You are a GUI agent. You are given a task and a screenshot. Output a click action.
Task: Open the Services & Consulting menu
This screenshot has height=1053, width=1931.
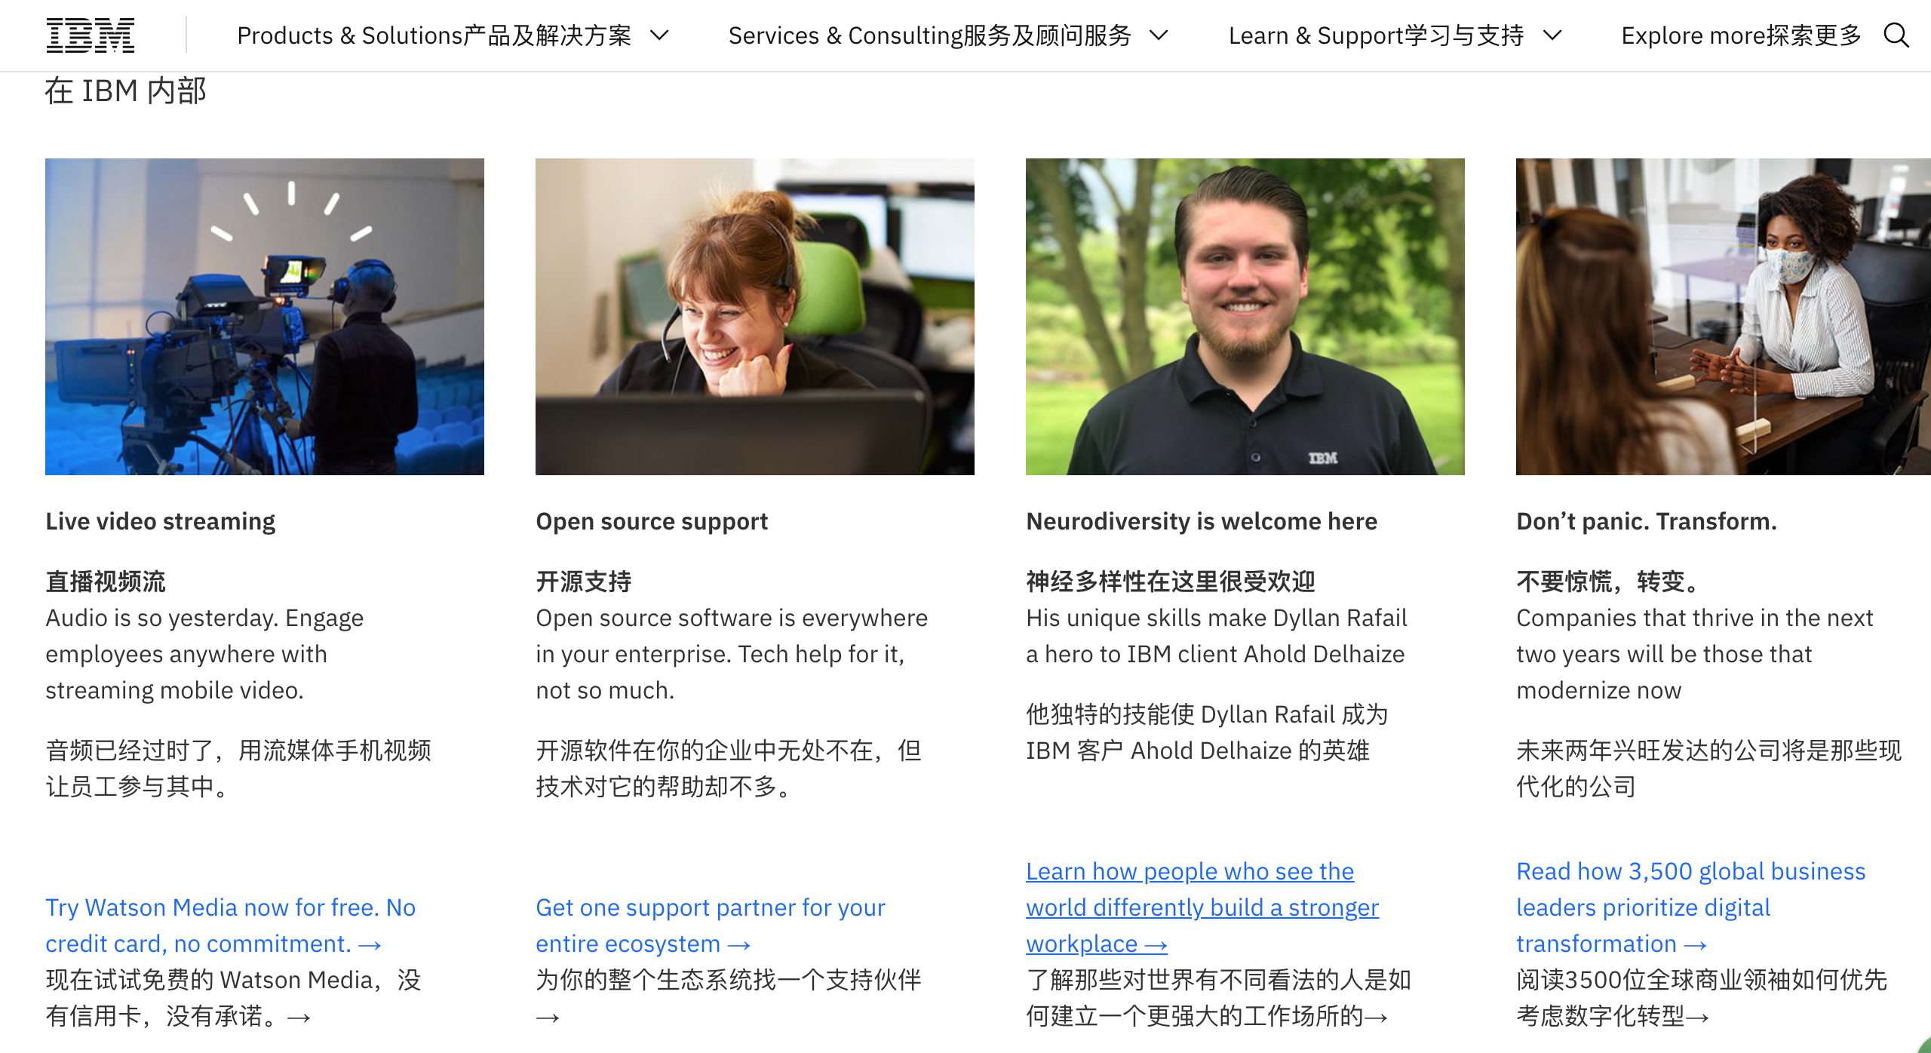click(948, 35)
